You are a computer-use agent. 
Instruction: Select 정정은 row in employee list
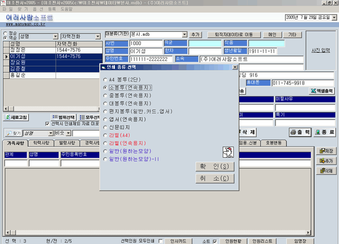(18, 50)
